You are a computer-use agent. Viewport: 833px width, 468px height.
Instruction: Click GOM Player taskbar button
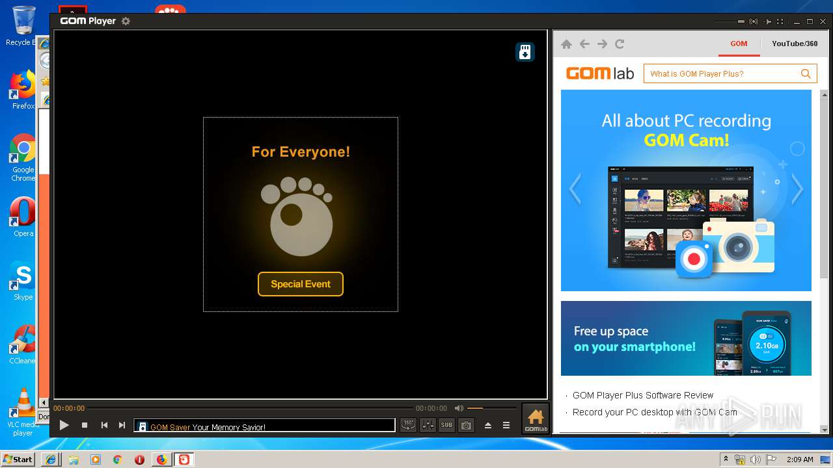184,460
